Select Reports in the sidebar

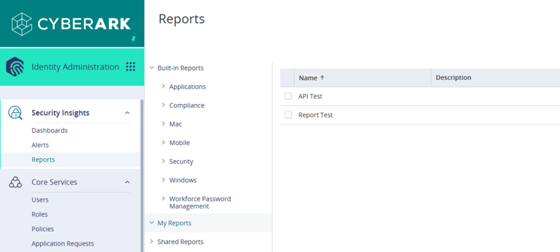pos(43,159)
